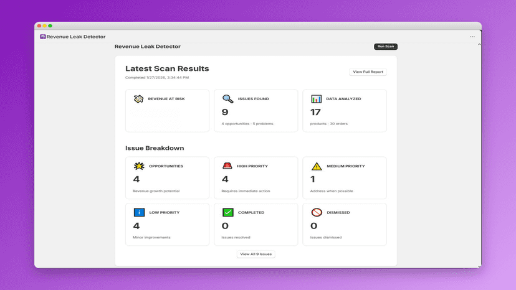Viewport: 516px width, 290px height.
Task: Click the REVENUE AT RISK label
Action: point(166,99)
